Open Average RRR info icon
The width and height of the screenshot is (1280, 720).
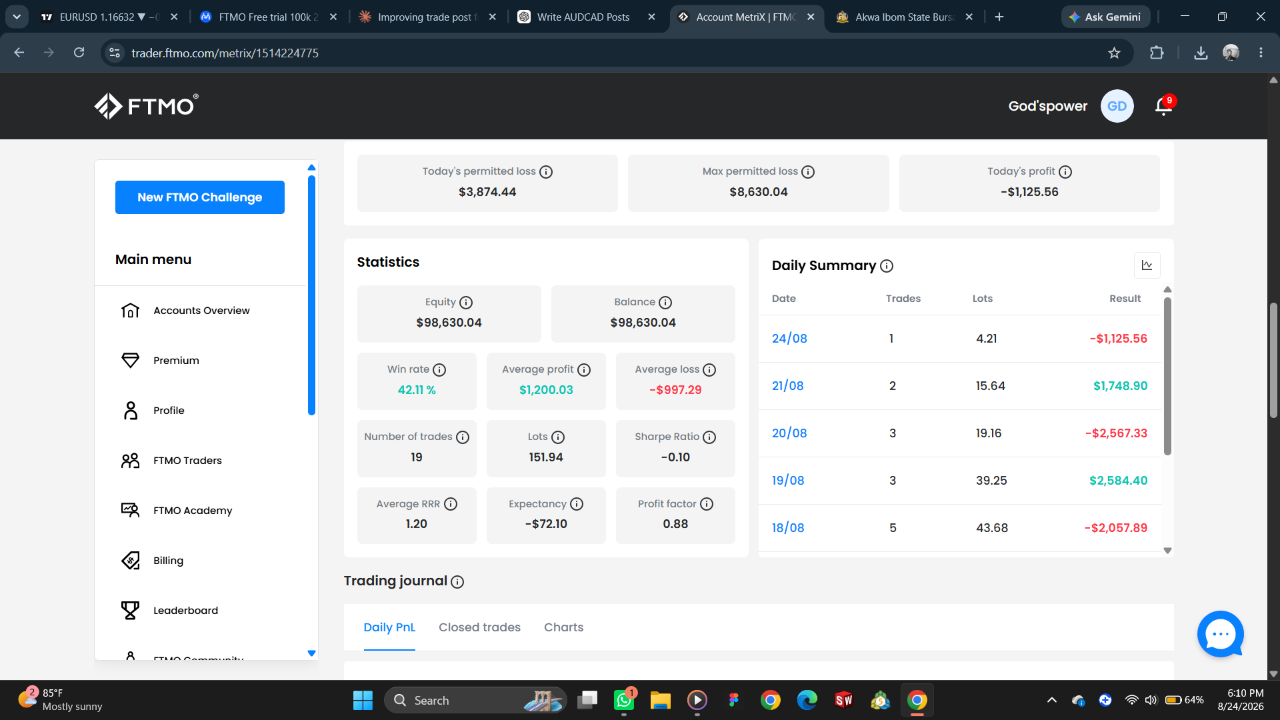[x=451, y=504]
